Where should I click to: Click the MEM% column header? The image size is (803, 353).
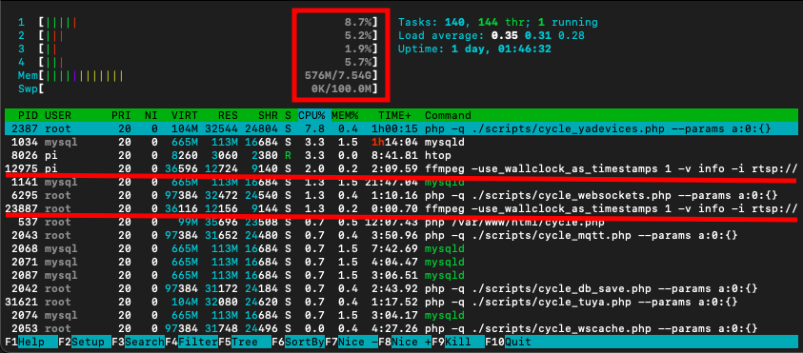pyautogui.click(x=345, y=116)
